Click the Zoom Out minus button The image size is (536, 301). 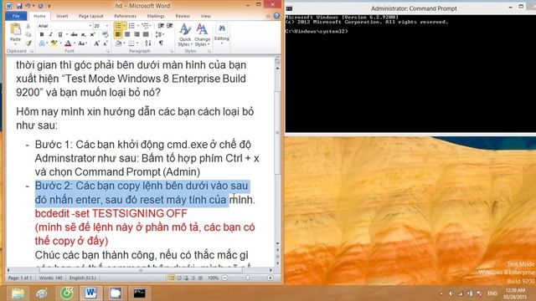225,278
